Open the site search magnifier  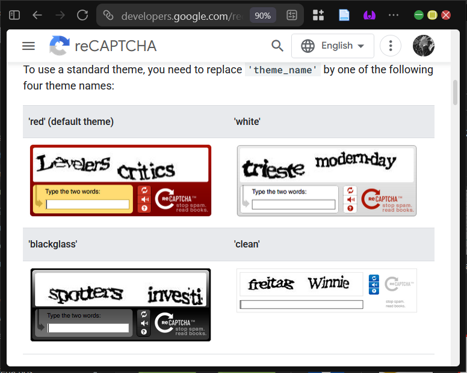[x=277, y=46]
